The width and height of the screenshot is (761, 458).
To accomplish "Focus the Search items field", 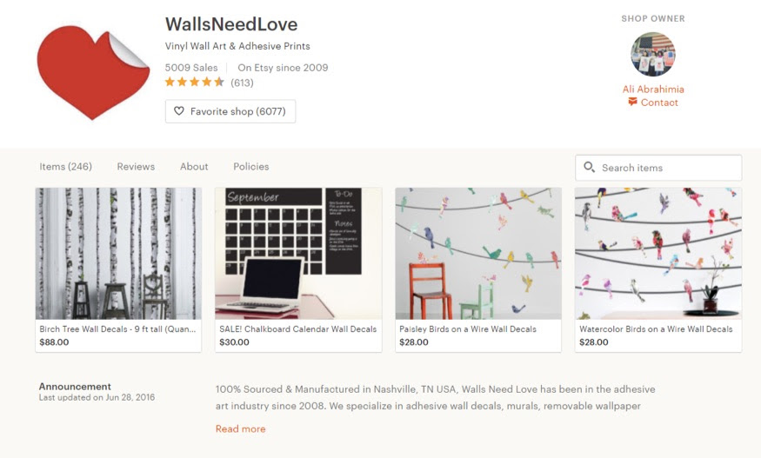I will 658,168.
